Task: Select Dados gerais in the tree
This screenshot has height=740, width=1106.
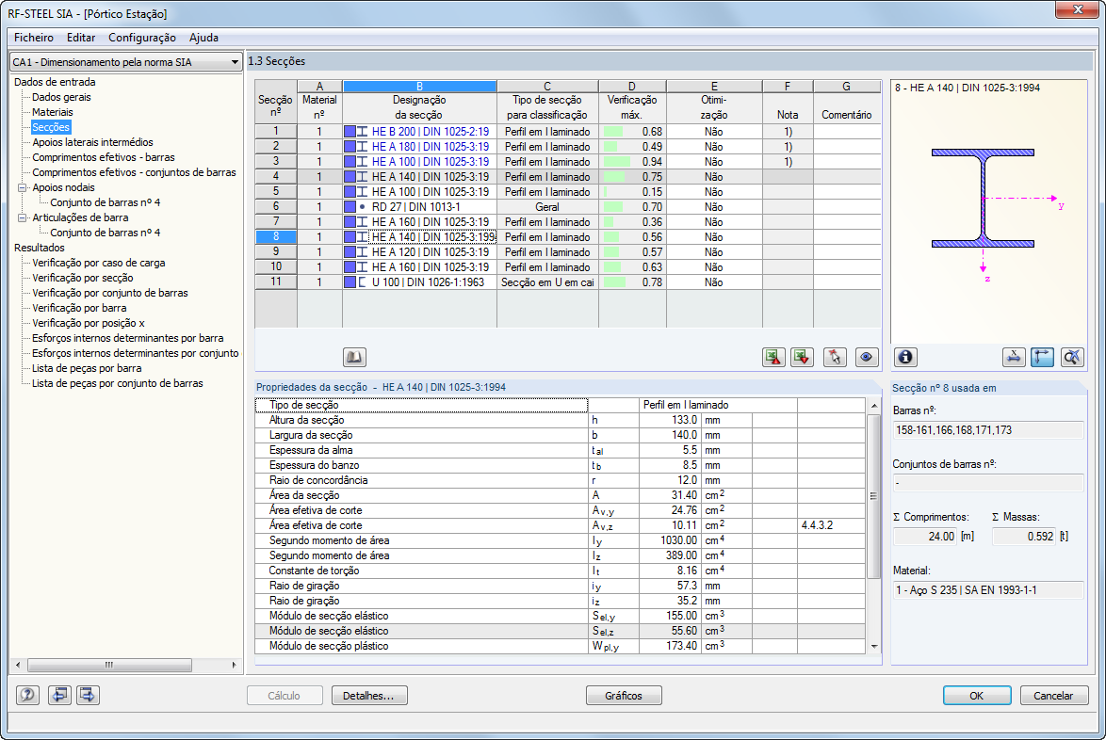Action: click(61, 97)
